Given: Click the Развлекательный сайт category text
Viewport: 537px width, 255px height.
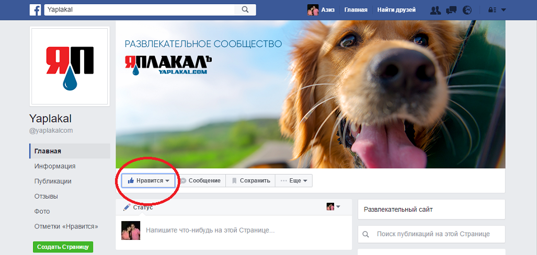Looking at the screenshot, I should click(398, 209).
